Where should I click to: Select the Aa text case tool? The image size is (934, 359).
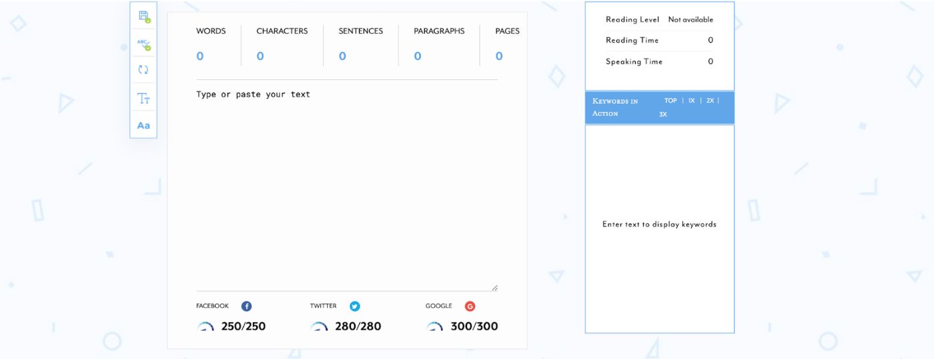[x=143, y=125]
